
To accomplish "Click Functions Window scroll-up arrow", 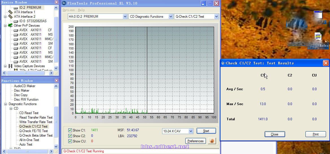I will pos(56,86).
